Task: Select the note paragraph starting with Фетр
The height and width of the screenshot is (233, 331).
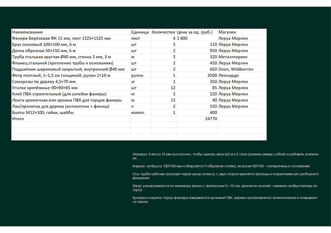Action: point(225,188)
